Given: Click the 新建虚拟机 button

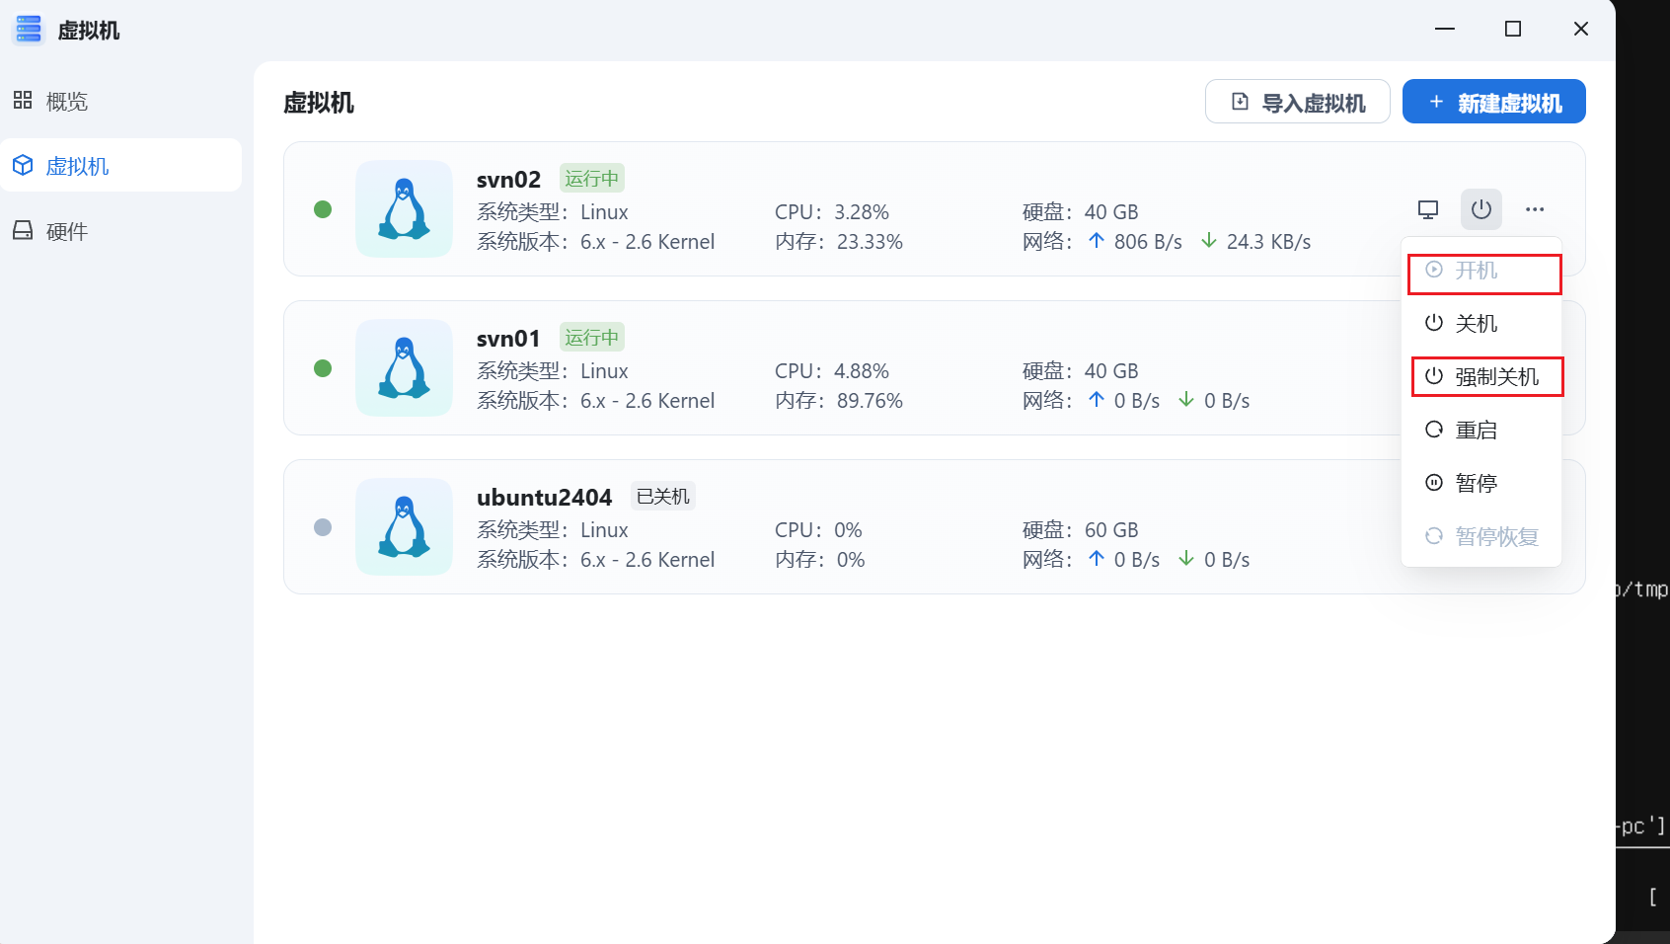Looking at the screenshot, I should pos(1493,102).
